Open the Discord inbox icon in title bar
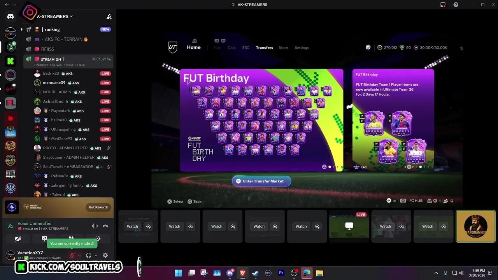The width and height of the screenshot is (498, 280). click(x=443, y=5)
